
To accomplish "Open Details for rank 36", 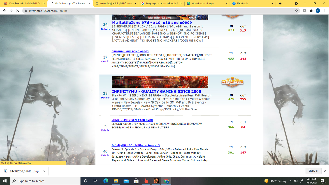I will 105,29.
